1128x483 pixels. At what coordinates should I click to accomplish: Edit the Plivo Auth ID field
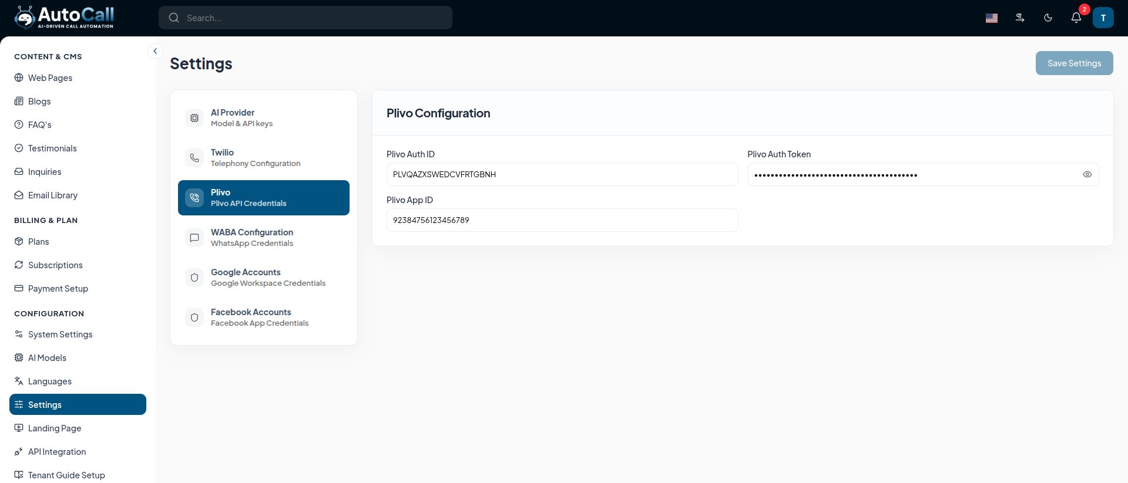tap(562, 174)
